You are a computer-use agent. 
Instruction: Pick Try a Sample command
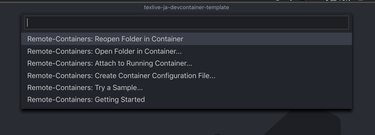click(x=85, y=88)
